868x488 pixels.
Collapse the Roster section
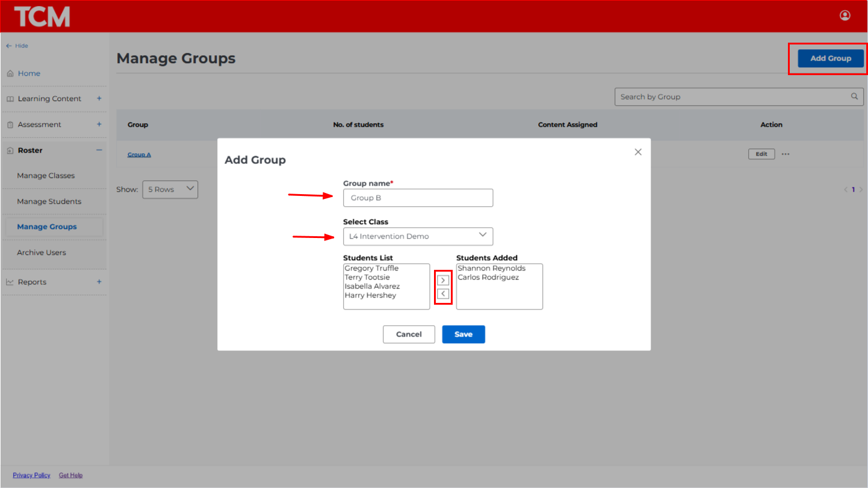coord(99,150)
